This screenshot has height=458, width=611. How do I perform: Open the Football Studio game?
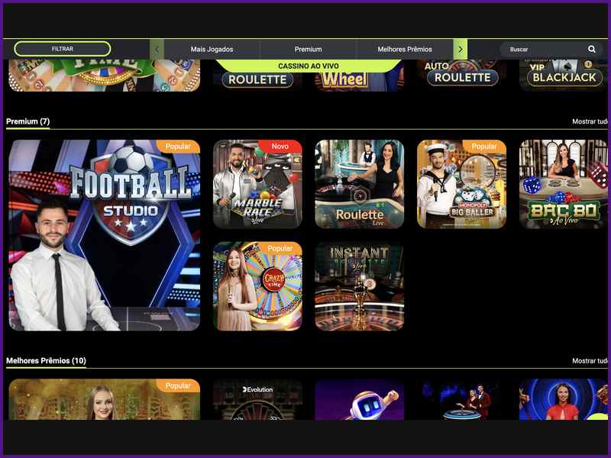(x=105, y=235)
